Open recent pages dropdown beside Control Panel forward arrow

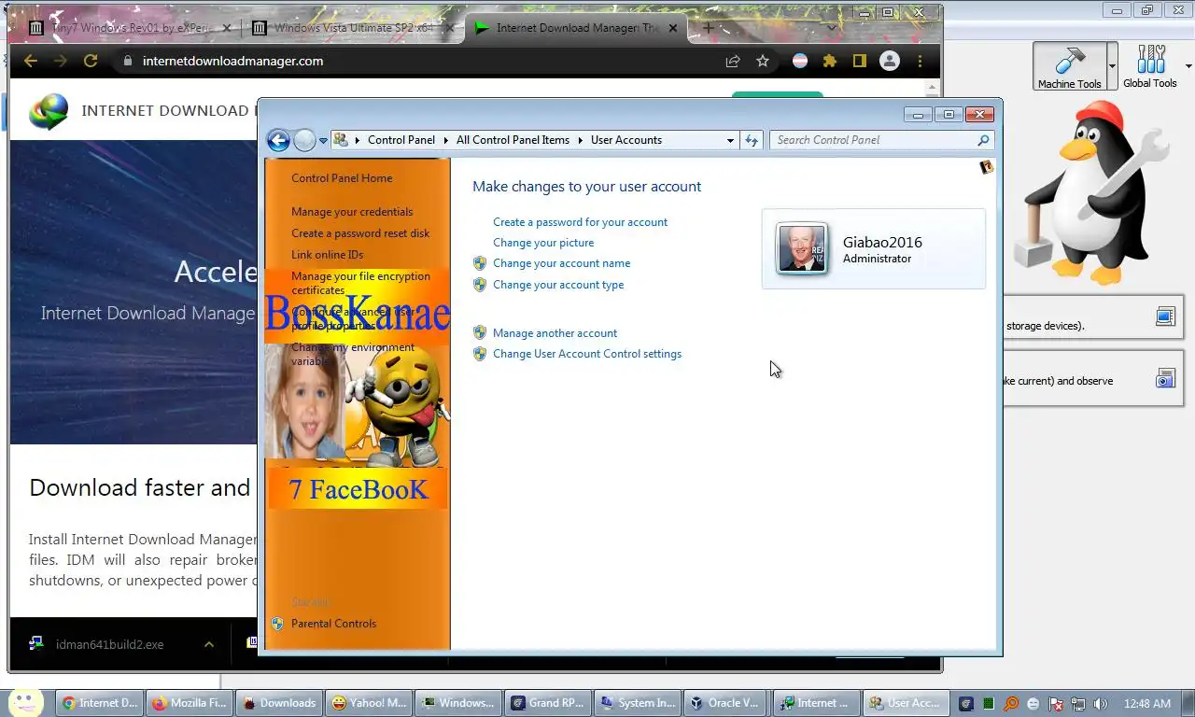[x=323, y=141]
